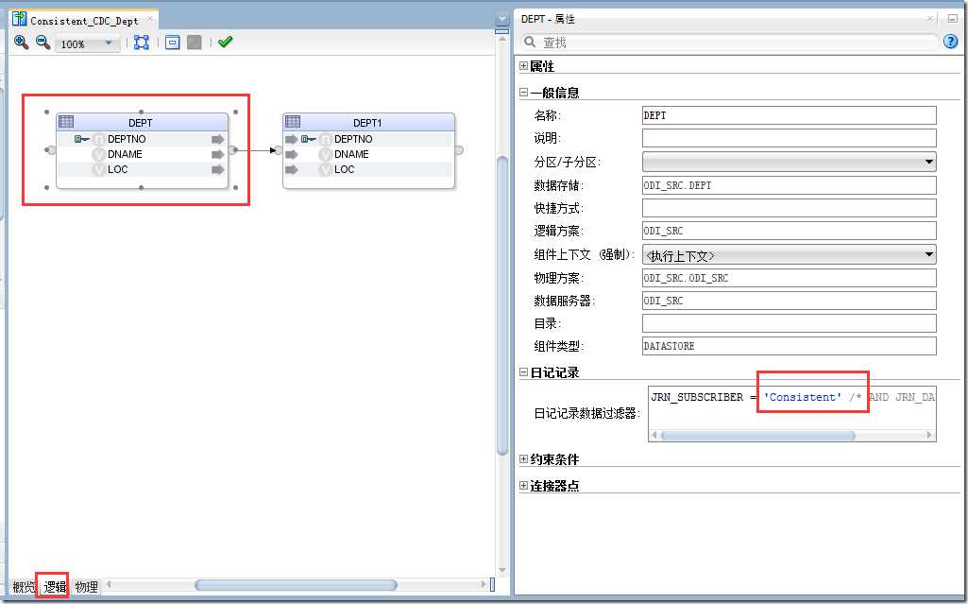This screenshot has height=604, width=968.
Task: Select the DEPT1 datastore header
Action: tap(368, 122)
